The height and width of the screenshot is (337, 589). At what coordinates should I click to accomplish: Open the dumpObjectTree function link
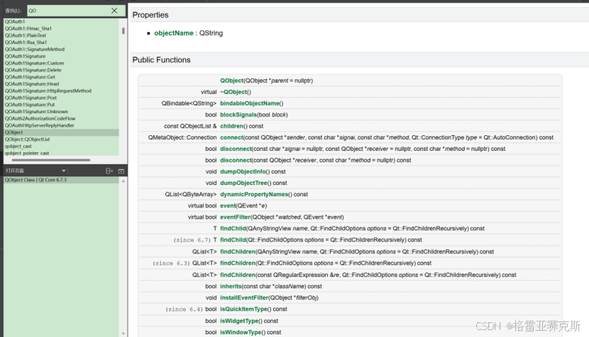(244, 183)
